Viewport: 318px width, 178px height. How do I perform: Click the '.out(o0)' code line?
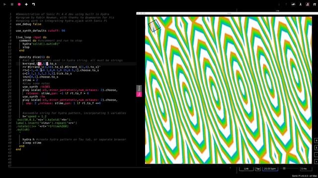[23, 130]
